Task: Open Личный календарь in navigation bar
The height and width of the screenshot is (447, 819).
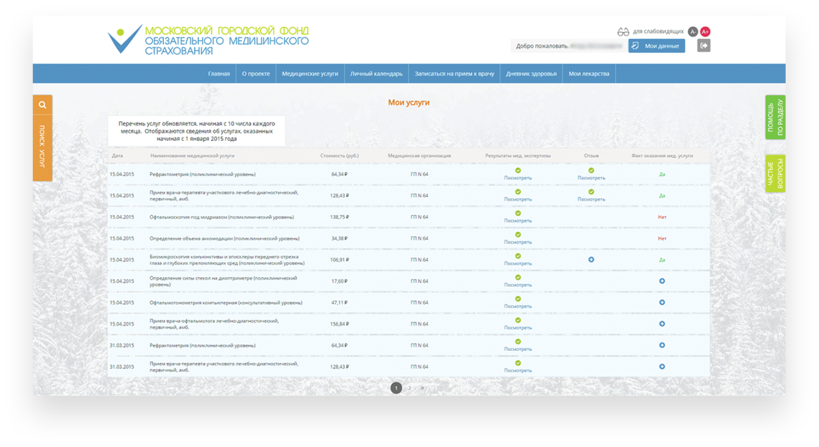Action: point(376,74)
